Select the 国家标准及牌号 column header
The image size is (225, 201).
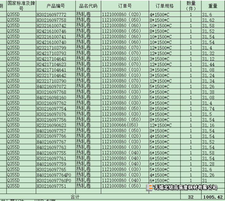tap(21, 6)
